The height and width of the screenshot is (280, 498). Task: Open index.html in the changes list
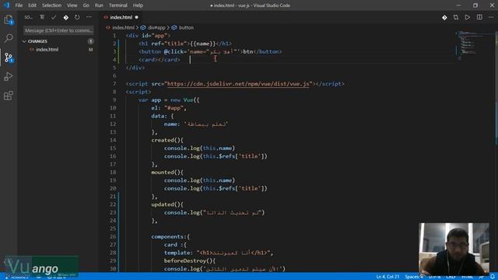coord(47,50)
